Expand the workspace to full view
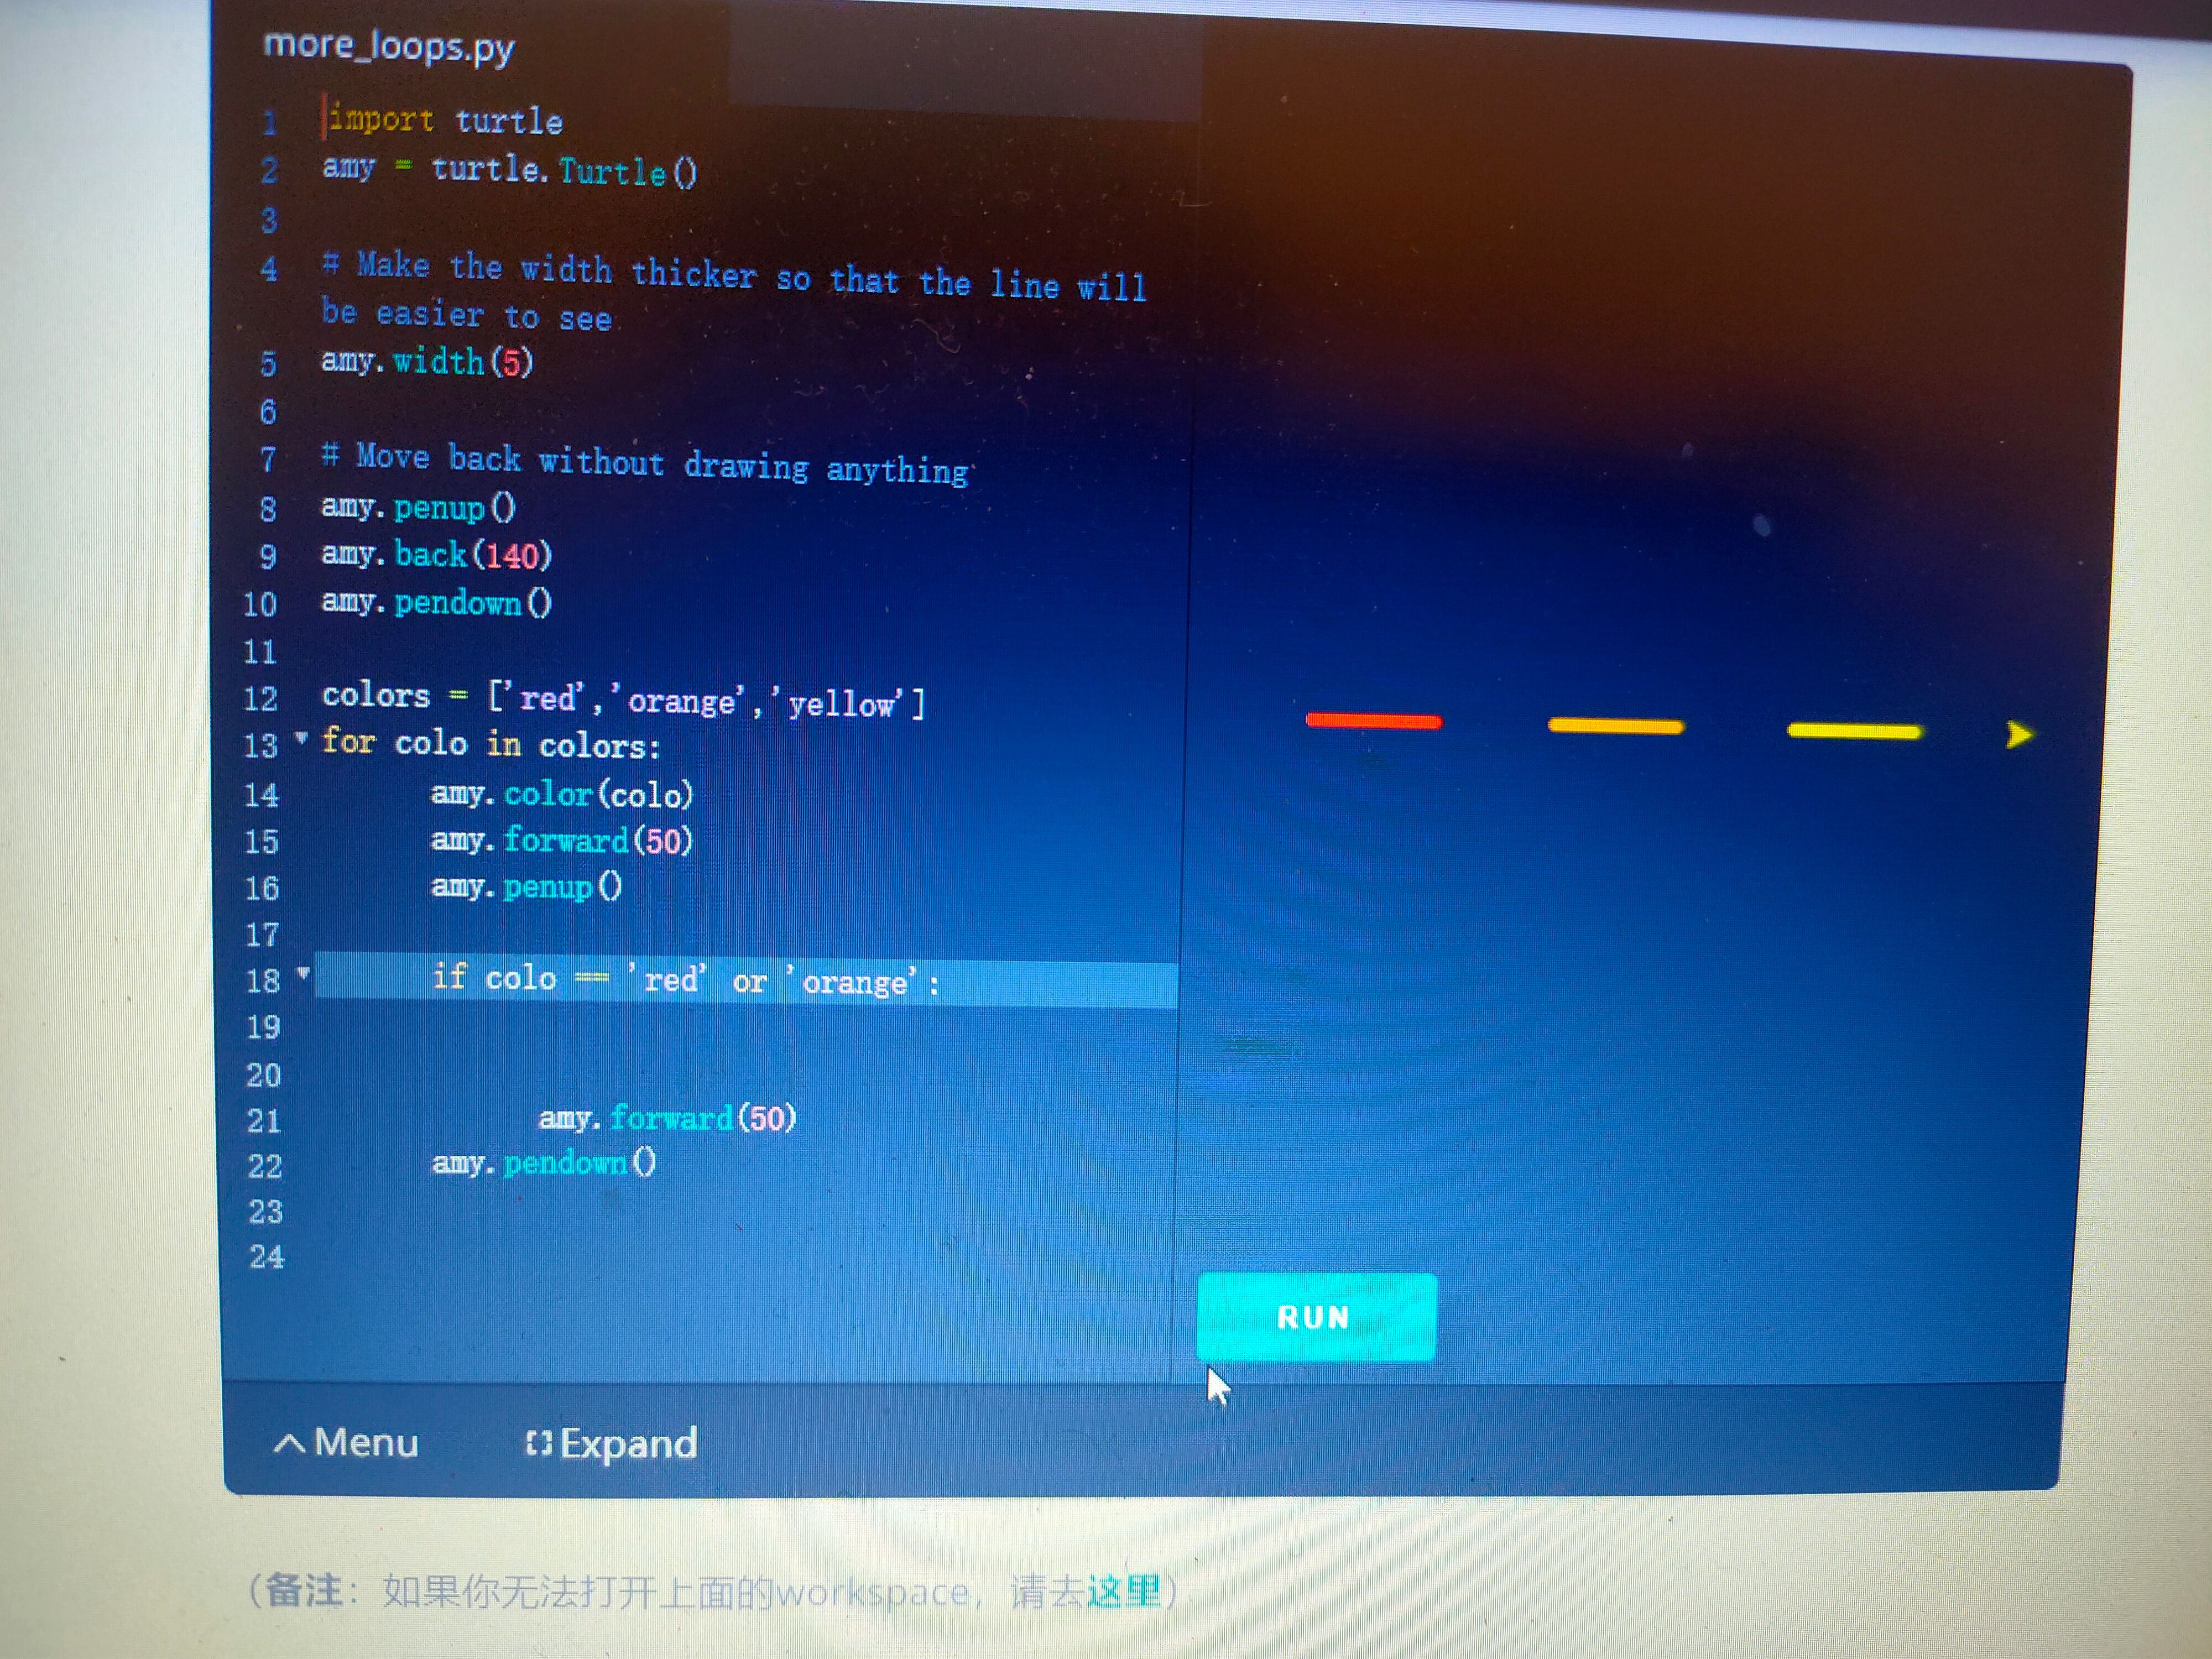 [611, 1443]
